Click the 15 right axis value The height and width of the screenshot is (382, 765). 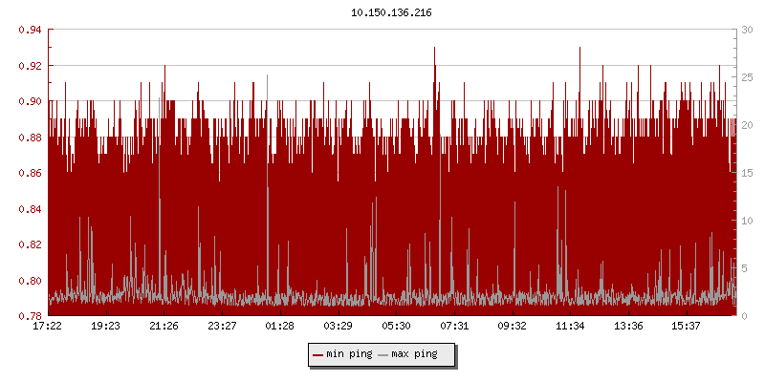pos(747,173)
